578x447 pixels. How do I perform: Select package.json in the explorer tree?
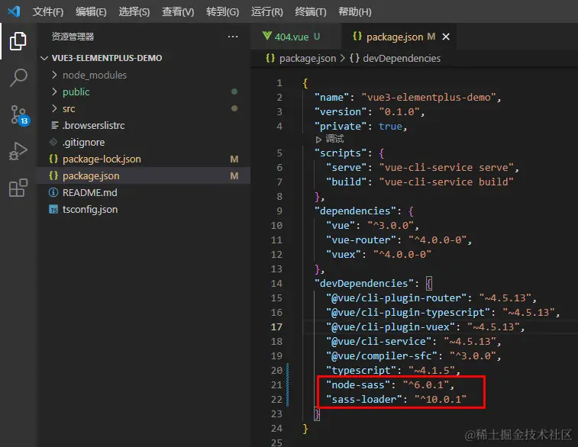[x=144, y=175]
